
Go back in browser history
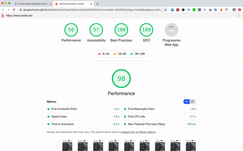coord(3,10)
